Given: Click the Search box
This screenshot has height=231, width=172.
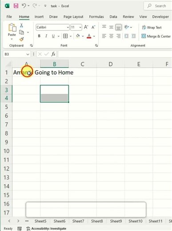Looking at the screenshot, I should coord(158,6).
